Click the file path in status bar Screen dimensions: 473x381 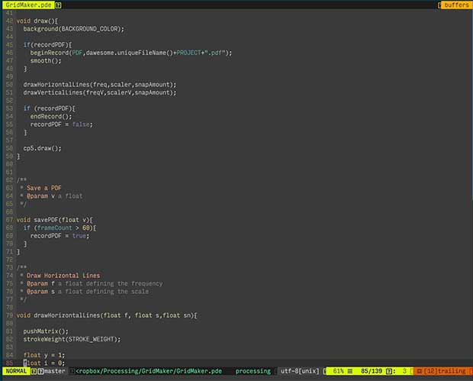coord(148,371)
